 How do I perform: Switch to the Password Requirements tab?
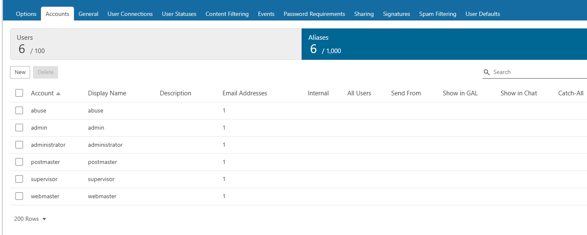(314, 14)
